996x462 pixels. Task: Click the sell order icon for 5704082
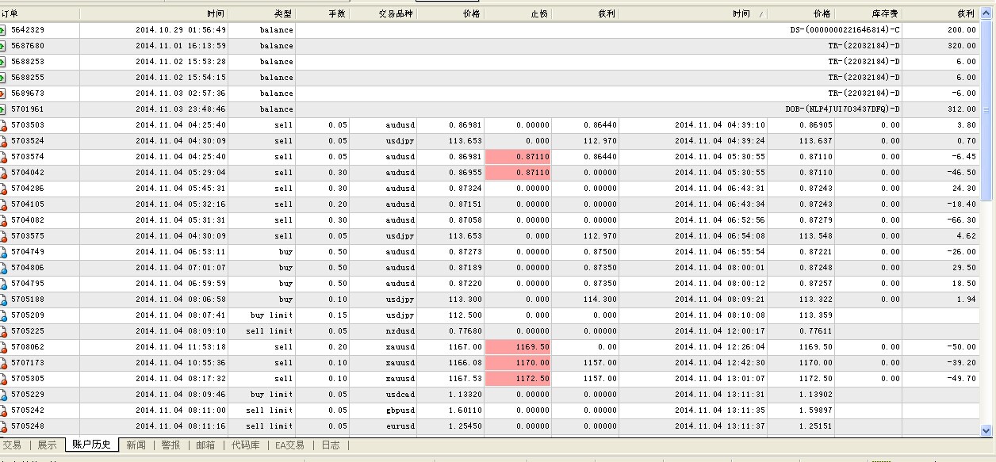coord(3,220)
